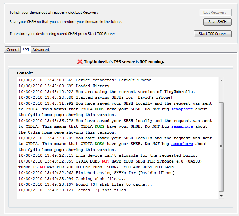The image size is (239, 216).
Task: Click the red X server status icon
Action: [80, 62]
